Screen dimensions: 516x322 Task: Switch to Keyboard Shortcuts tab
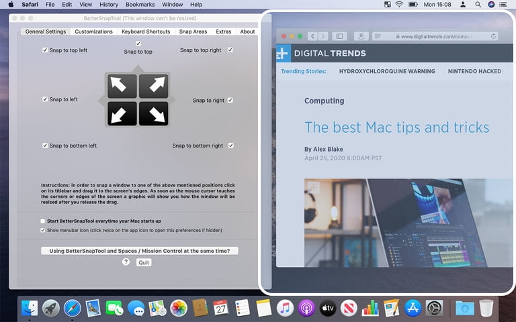[146, 32]
